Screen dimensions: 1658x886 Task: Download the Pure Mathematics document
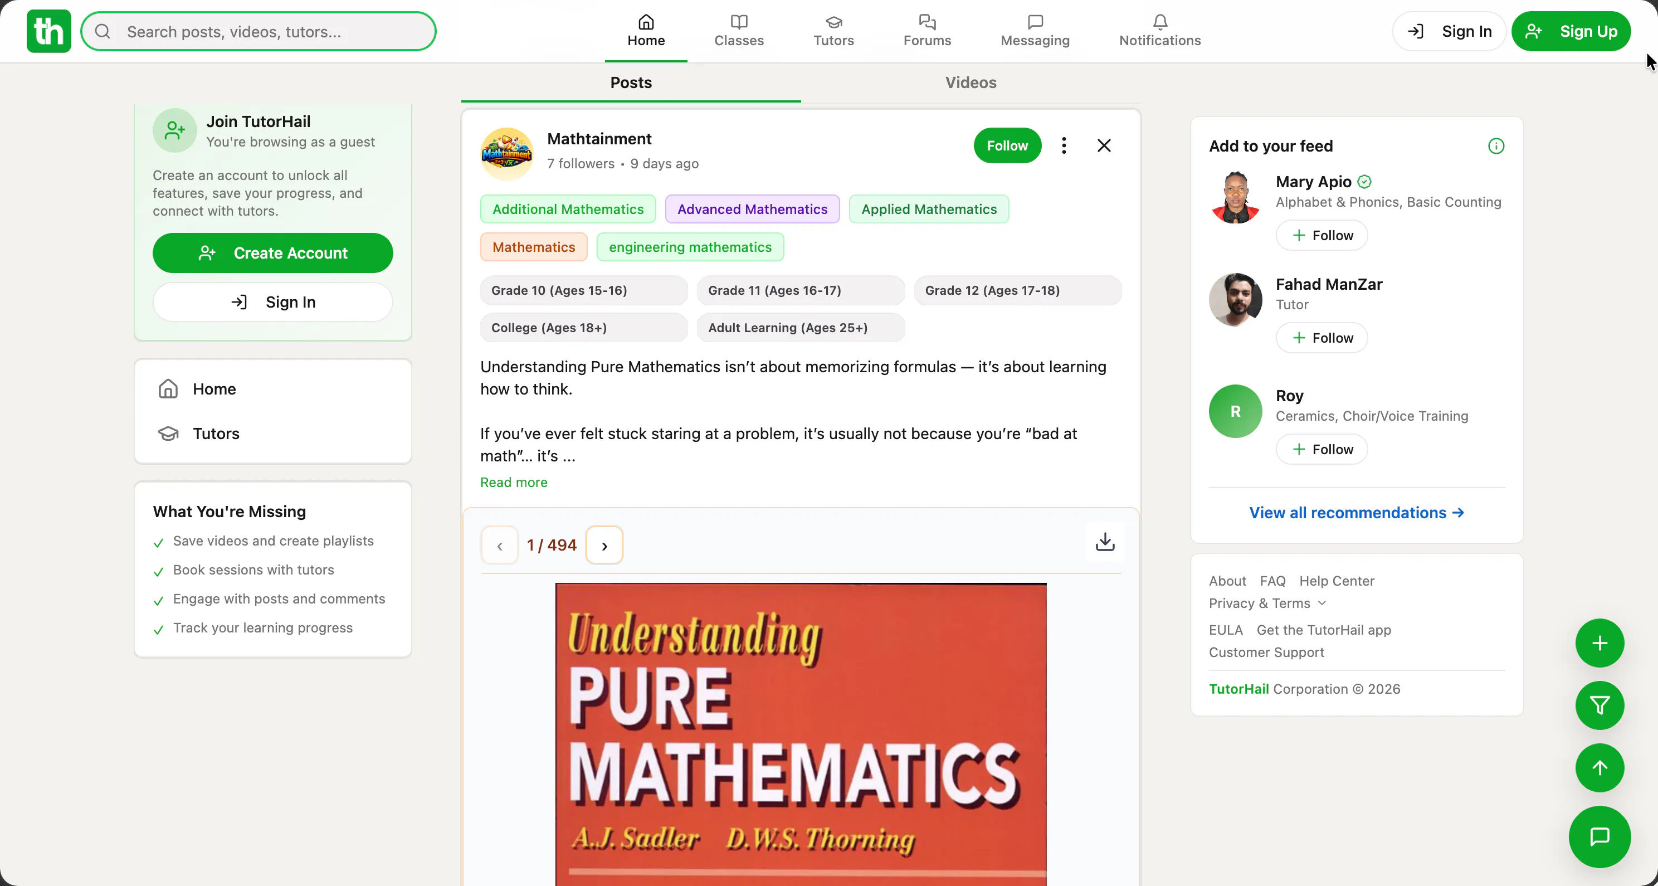(x=1105, y=542)
